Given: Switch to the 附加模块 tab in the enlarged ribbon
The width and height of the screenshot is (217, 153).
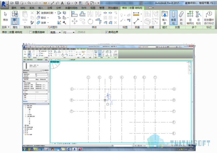Looking at the screenshot, I should (113, 8).
